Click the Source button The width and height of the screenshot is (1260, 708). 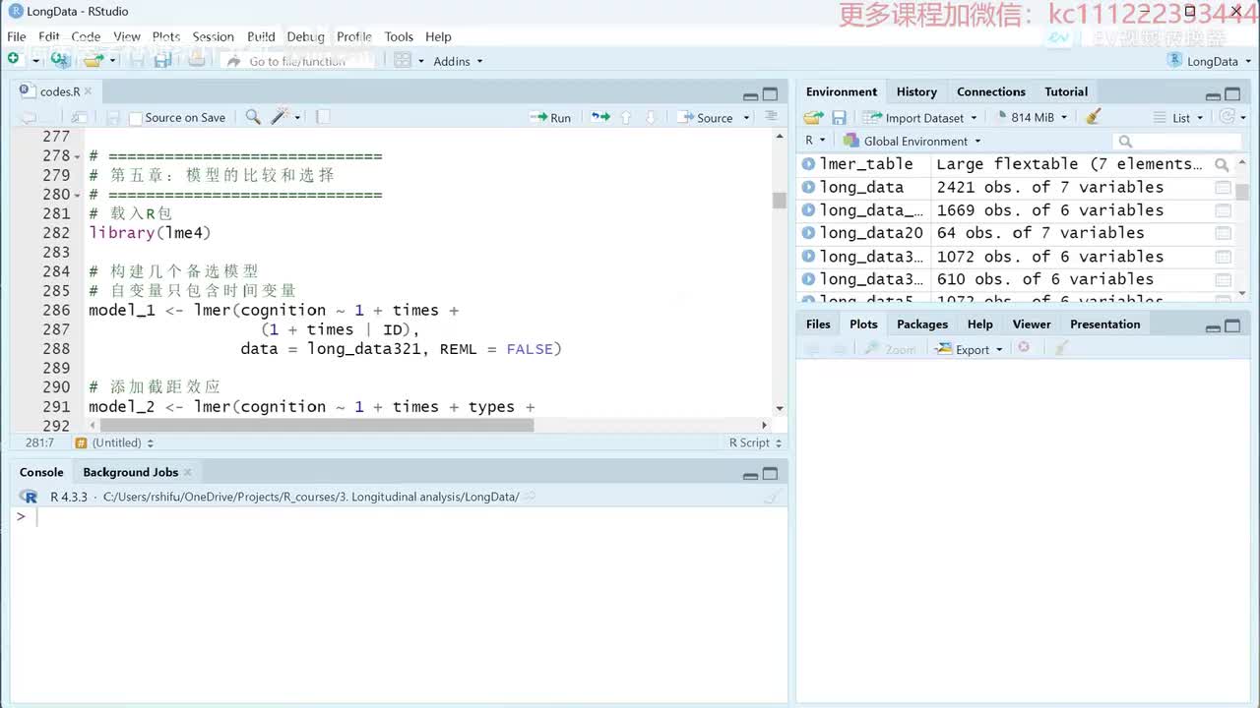(x=706, y=118)
